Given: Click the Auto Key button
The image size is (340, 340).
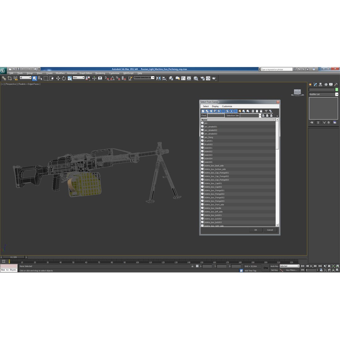Looking at the screenshot, I should pyautogui.click(x=274, y=266).
